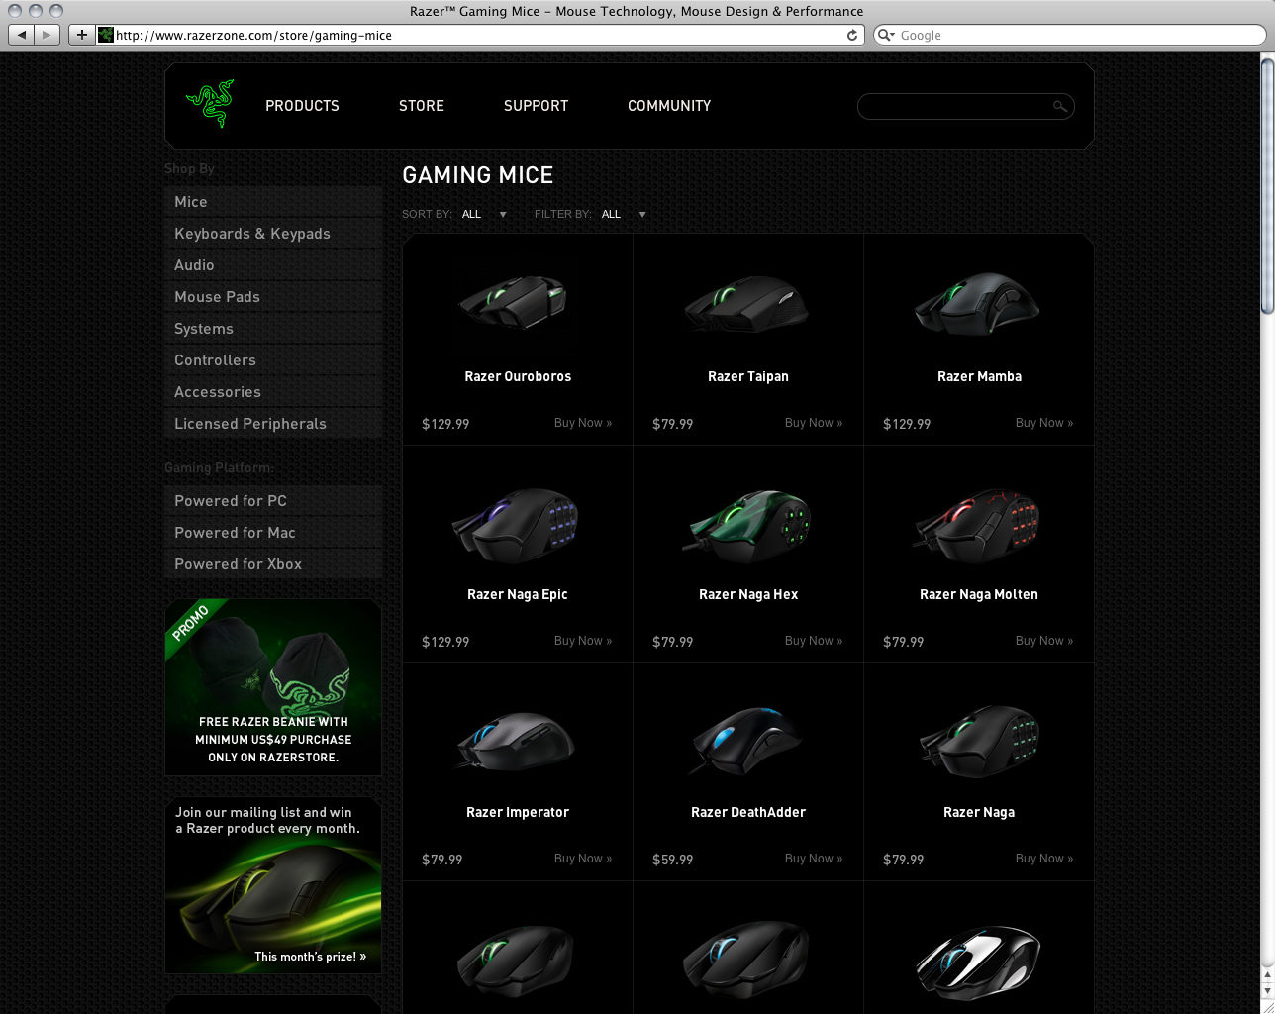Screen dimensions: 1275x1014
Task: Click the Razer Naga Hex product name
Action: [748, 594]
